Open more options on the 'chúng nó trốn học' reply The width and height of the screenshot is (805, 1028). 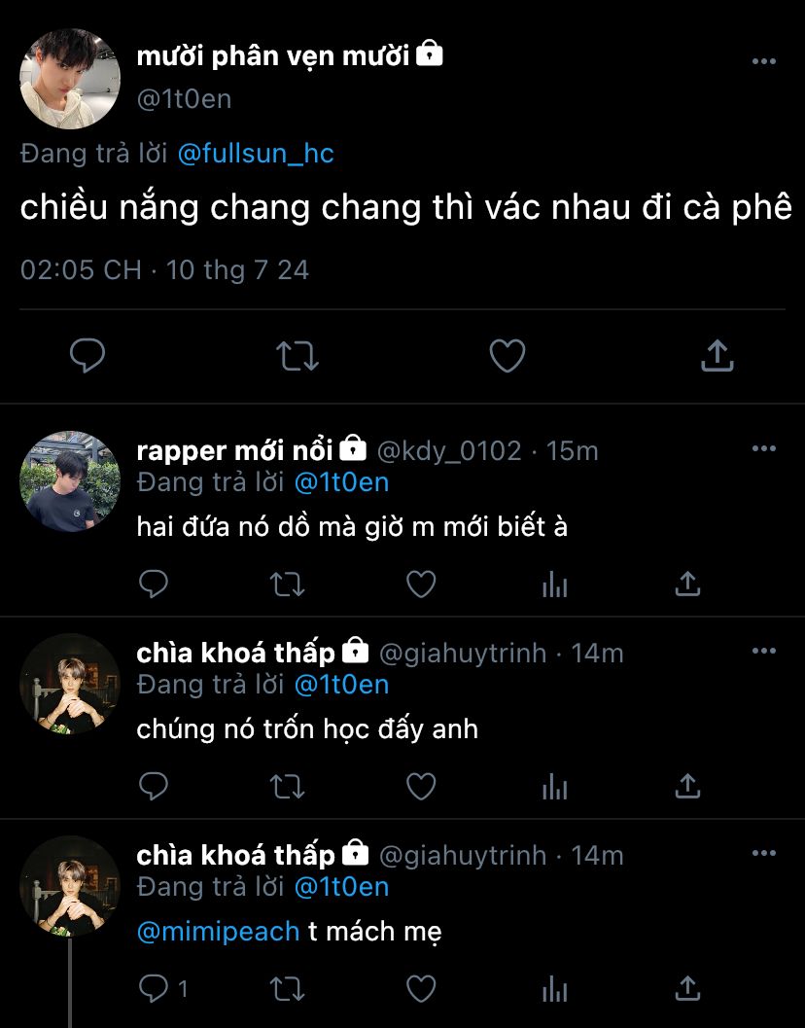coord(764,651)
